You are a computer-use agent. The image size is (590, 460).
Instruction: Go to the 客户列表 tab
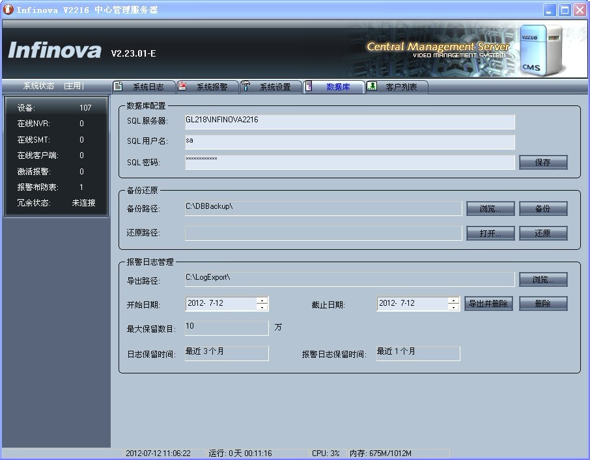point(397,87)
